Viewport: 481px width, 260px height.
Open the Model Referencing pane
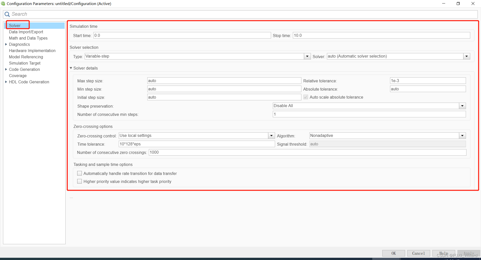pyautogui.click(x=26, y=57)
